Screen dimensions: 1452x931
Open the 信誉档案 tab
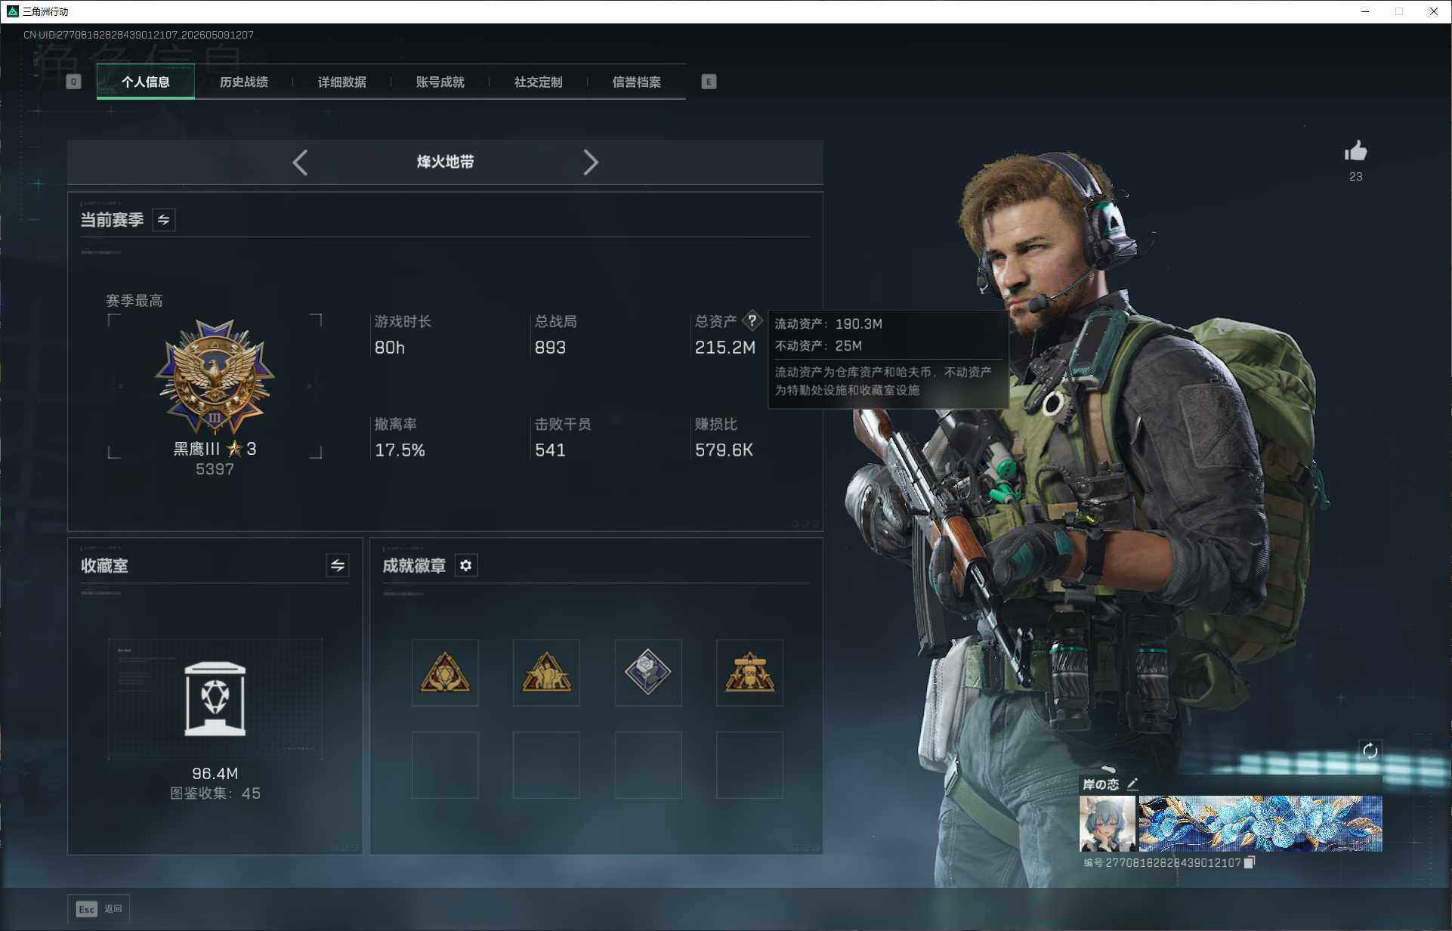coord(637,82)
